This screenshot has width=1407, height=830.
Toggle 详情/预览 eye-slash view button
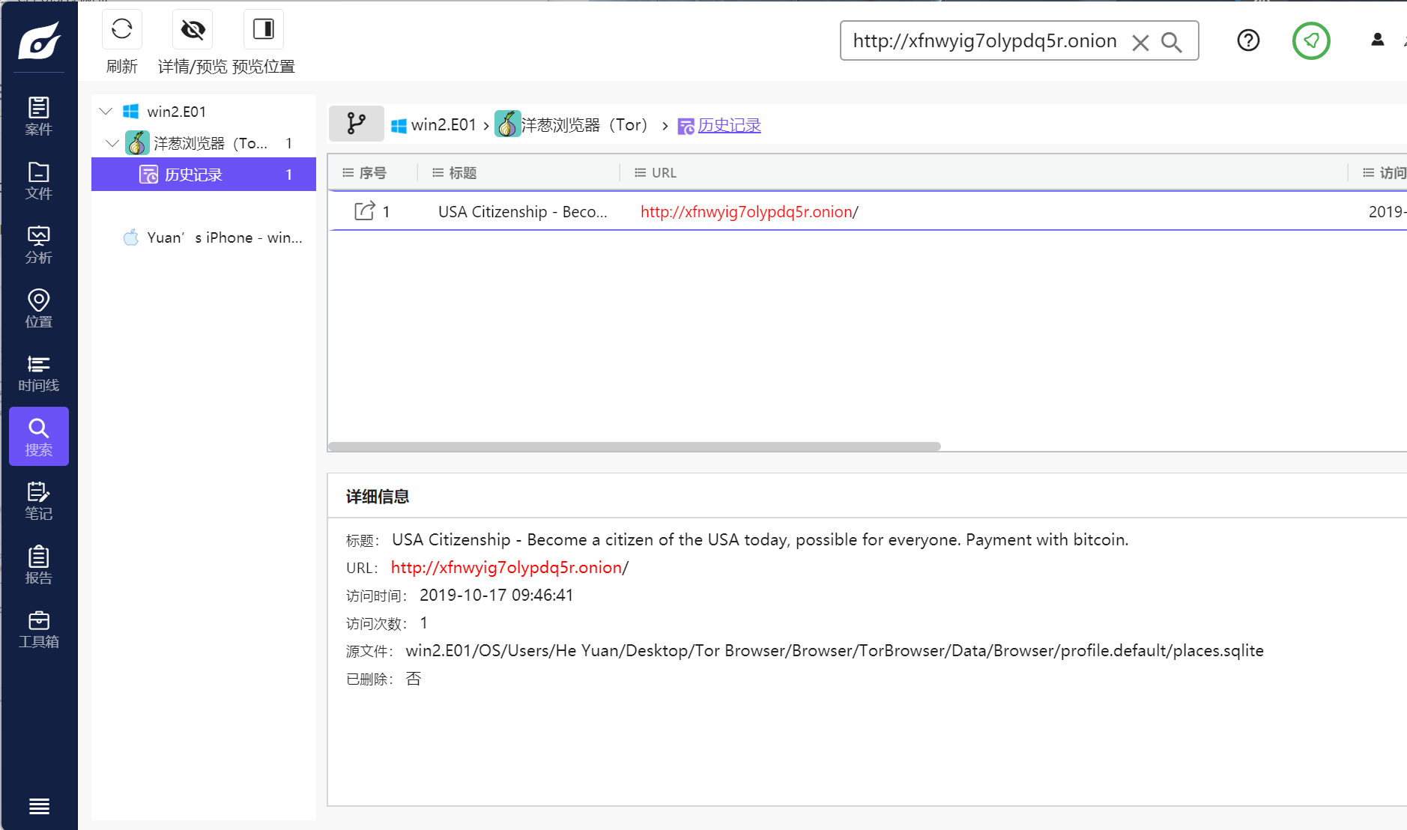[193, 43]
